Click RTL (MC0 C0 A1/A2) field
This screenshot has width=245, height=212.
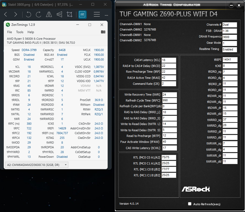(x=169, y=157)
